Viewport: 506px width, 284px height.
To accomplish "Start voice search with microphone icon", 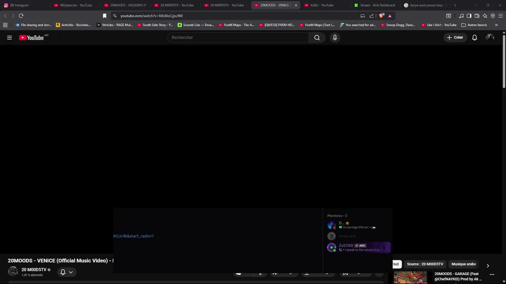I will [335, 37].
